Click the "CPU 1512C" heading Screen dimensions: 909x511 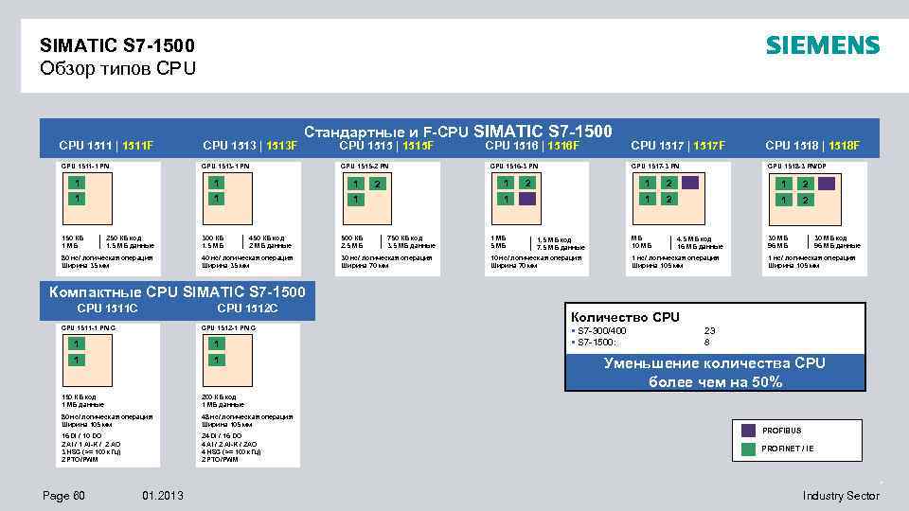point(247,308)
